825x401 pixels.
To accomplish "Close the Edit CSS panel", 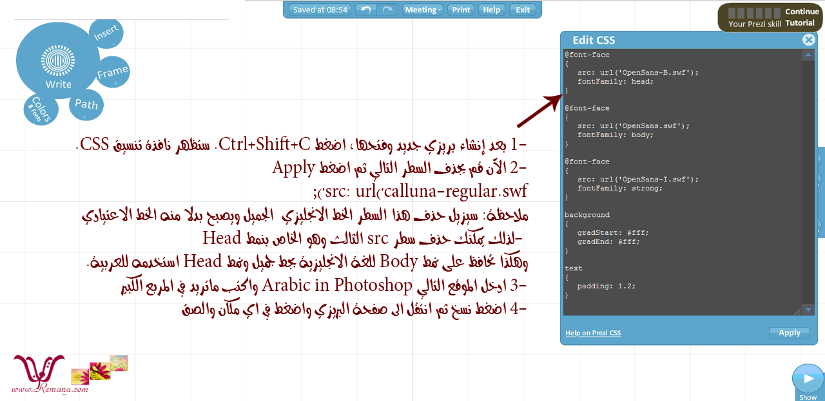I will pos(808,40).
